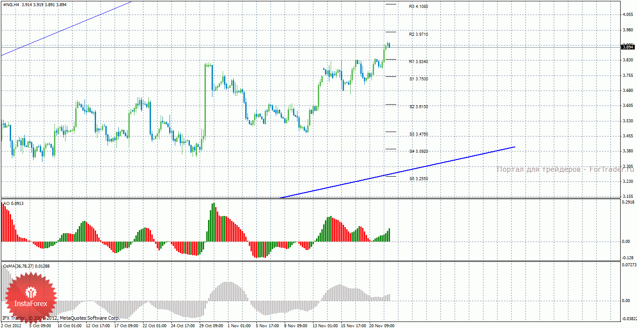Screen dimensions: 637x329
Task: Click the 3.455 price axis label
Action: coord(628,136)
